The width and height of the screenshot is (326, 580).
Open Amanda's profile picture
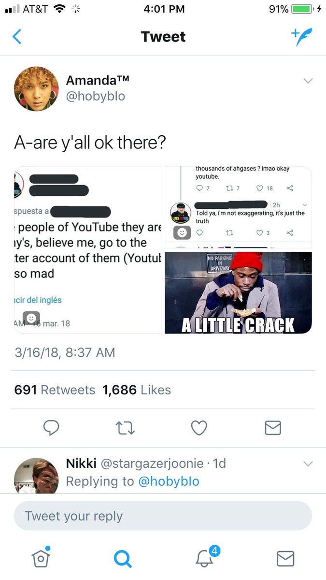click(x=36, y=89)
